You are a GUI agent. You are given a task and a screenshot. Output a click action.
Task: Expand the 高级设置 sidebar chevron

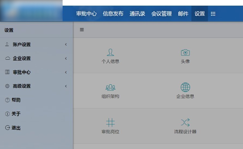pyautogui.click(x=66, y=86)
